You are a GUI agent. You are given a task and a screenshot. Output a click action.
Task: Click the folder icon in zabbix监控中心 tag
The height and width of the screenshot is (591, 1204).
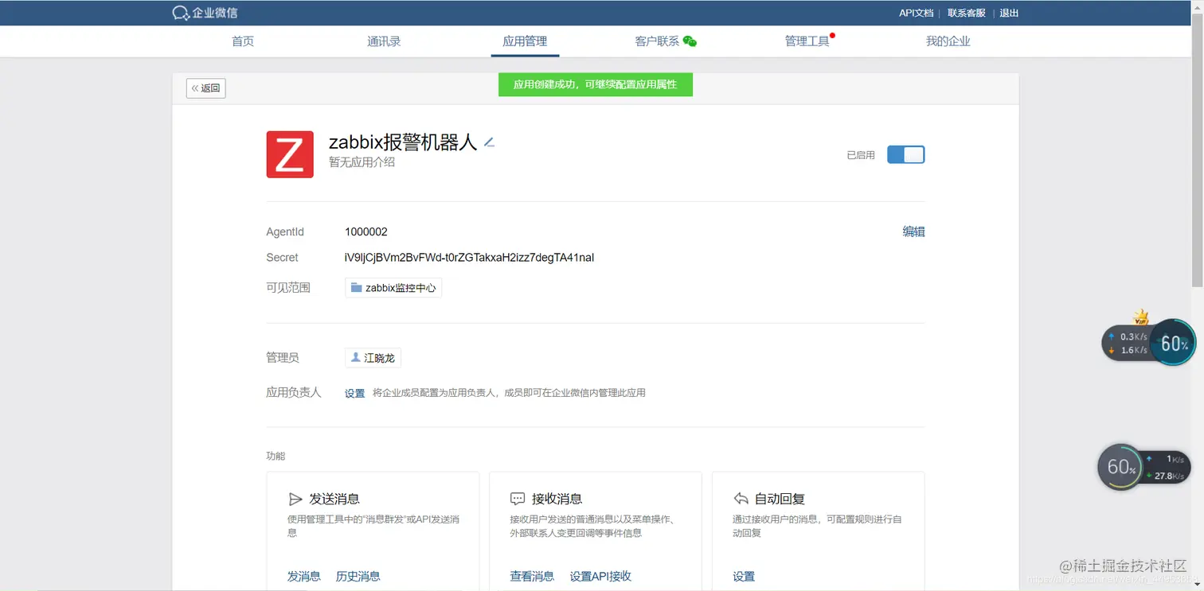tap(356, 287)
